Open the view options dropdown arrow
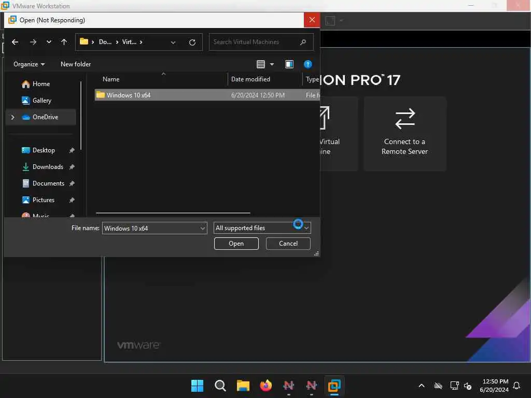 [272, 64]
